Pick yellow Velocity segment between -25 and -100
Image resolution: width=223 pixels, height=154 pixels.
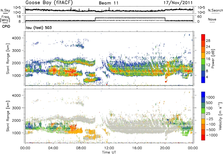point(203,121)
